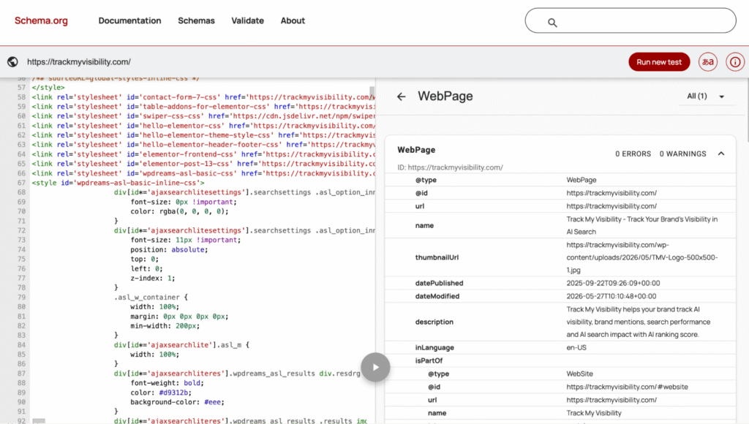749x424 pixels.
Task: Click the Track My Visibility name description value
Action: point(642,225)
